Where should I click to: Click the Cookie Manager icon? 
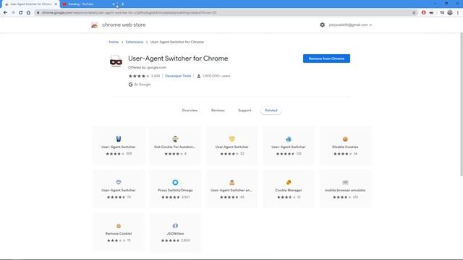[x=289, y=182]
